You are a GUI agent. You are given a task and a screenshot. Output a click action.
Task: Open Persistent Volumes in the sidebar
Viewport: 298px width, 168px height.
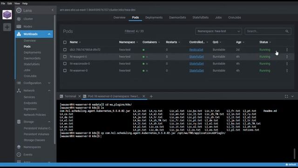pos(36,134)
